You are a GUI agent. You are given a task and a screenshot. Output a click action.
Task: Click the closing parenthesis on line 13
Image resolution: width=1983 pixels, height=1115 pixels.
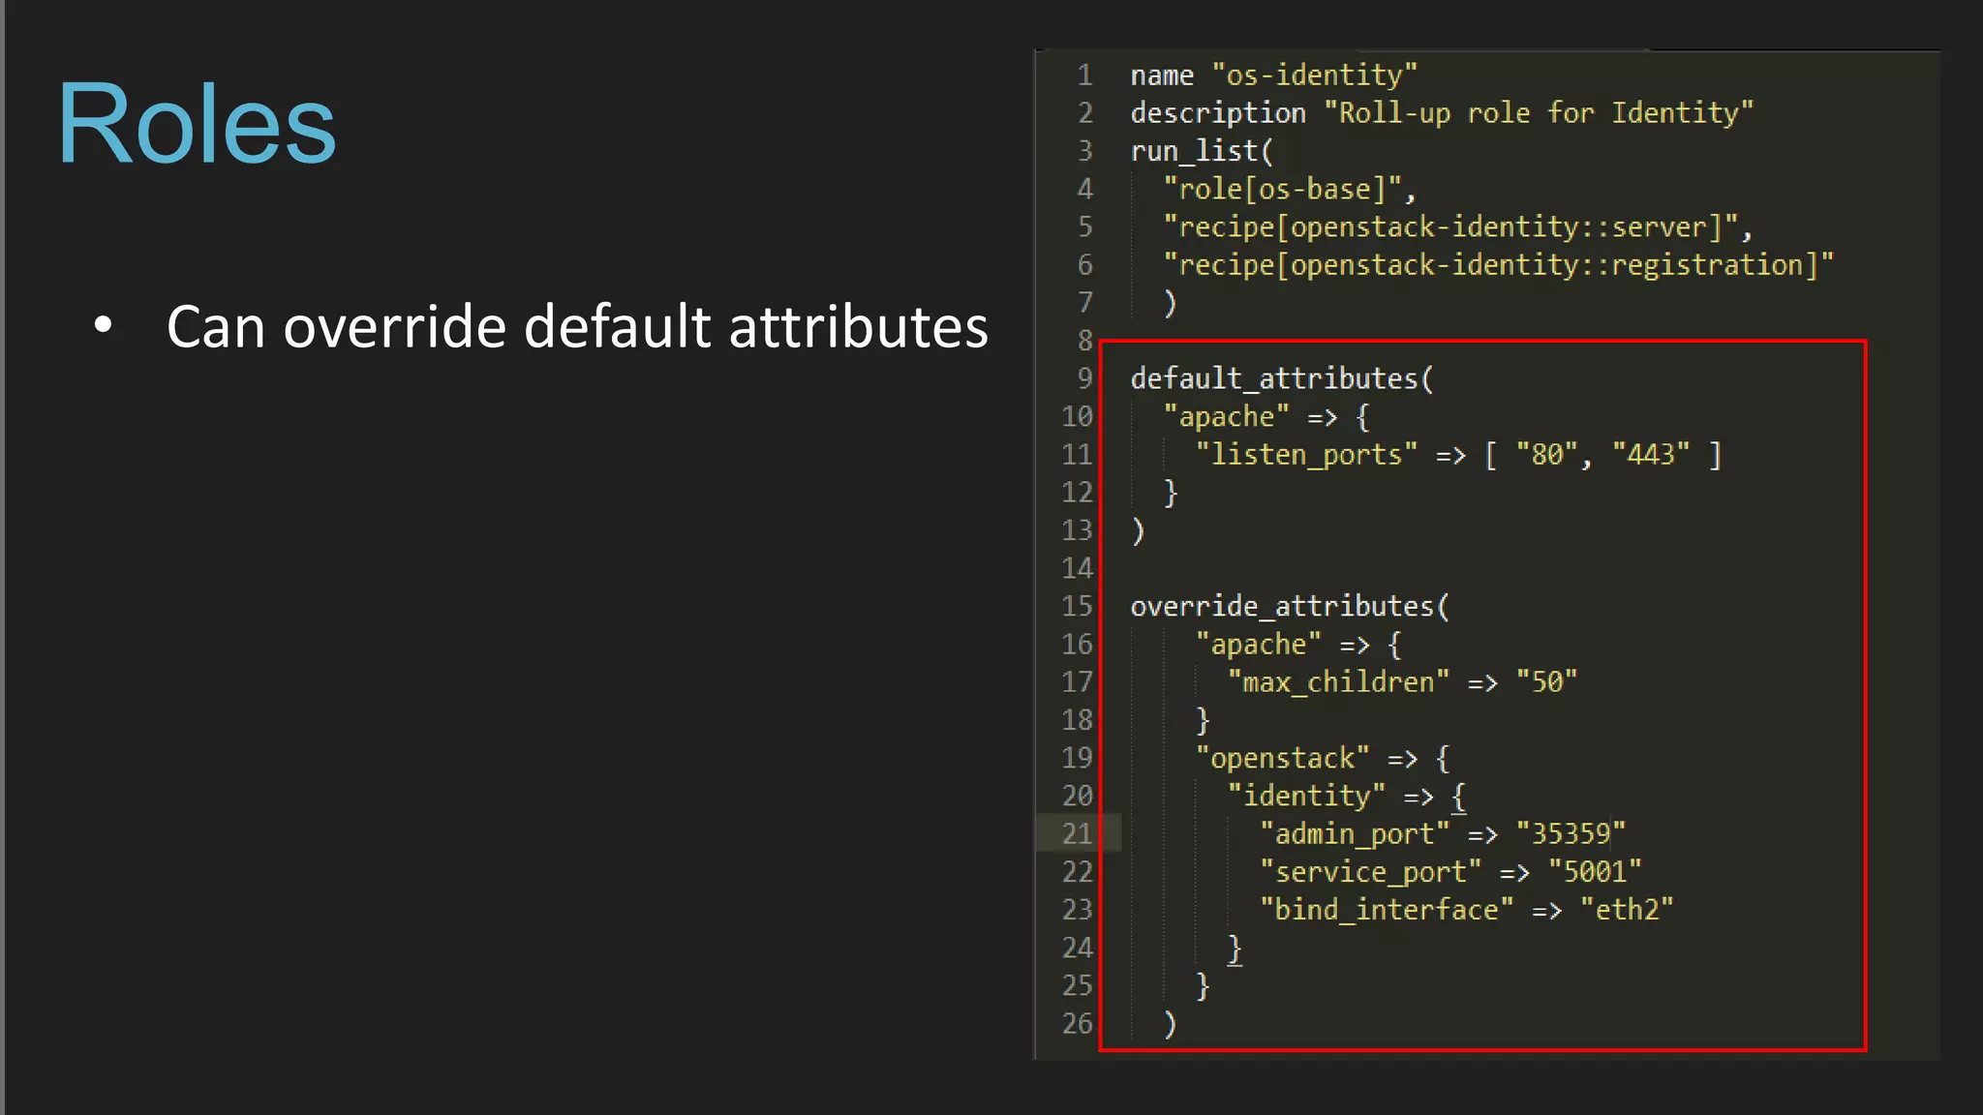1139,530
